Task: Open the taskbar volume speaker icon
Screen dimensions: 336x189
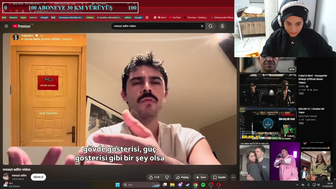Action: (318, 185)
